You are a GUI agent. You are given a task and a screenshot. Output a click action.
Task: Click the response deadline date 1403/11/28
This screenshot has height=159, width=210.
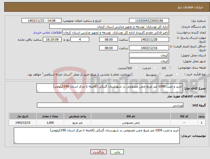coord(149,39)
